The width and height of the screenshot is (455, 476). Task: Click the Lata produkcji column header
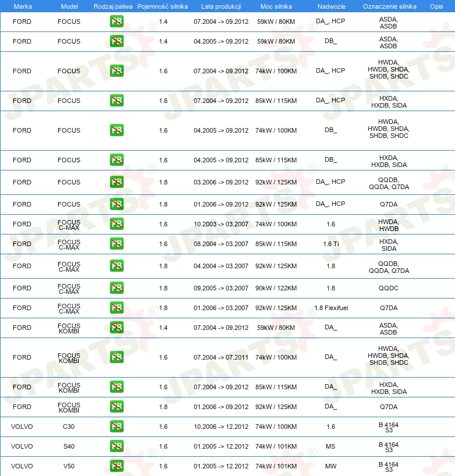point(221,6)
